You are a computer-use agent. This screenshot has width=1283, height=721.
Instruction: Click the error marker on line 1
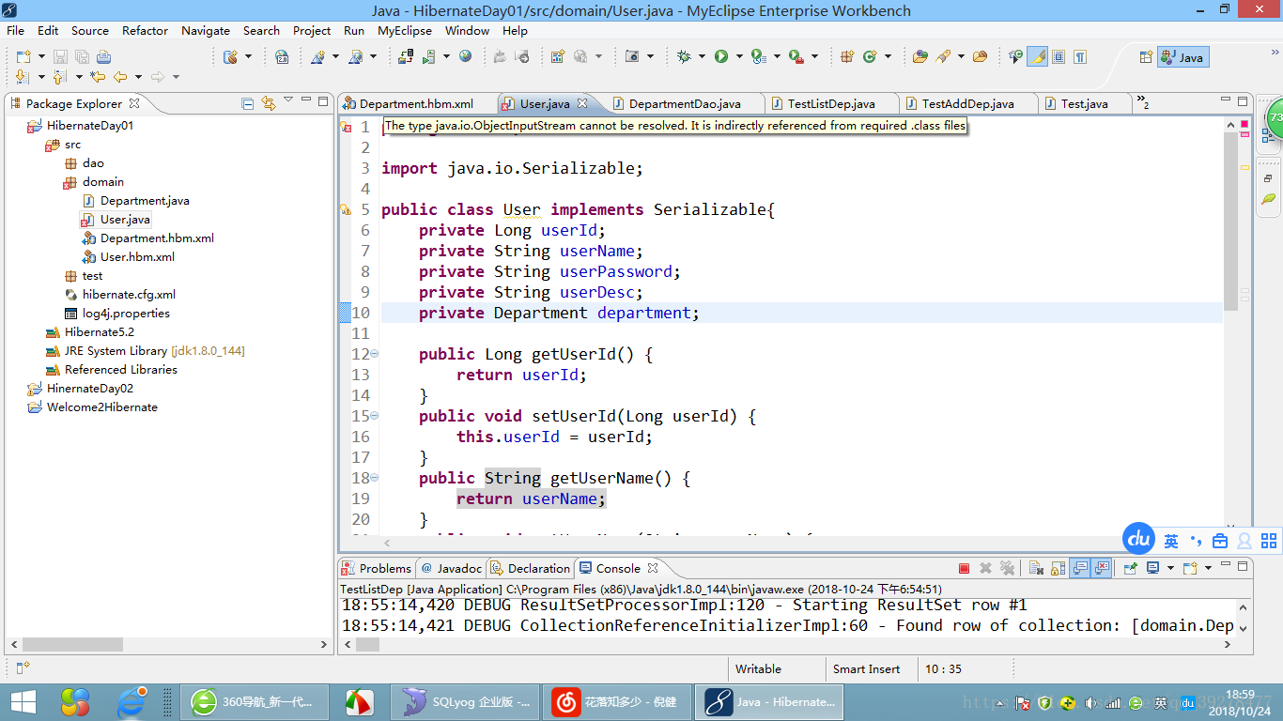coord(346,127)
